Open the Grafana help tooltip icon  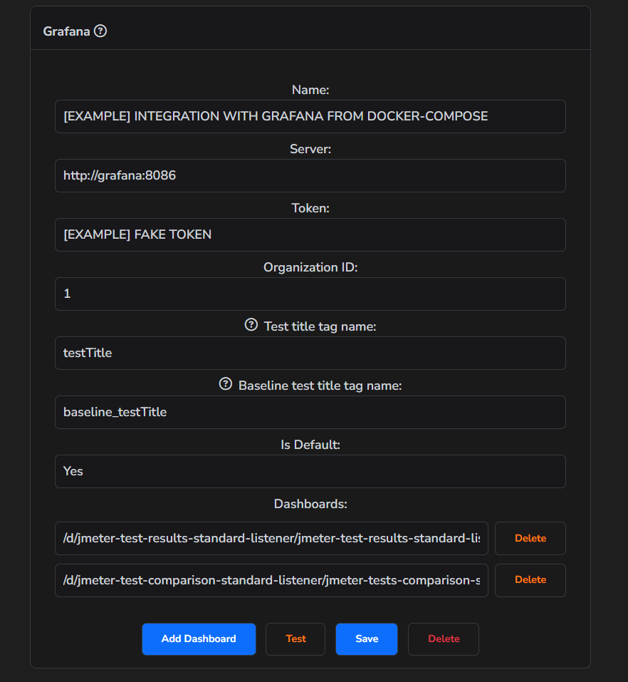coord(100,31)
